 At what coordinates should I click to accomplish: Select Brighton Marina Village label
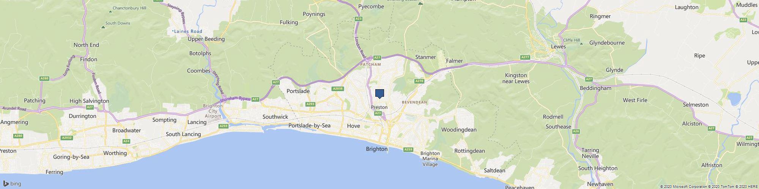tap(430, 159)
